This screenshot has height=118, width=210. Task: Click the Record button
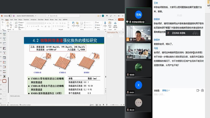point(111,19)
